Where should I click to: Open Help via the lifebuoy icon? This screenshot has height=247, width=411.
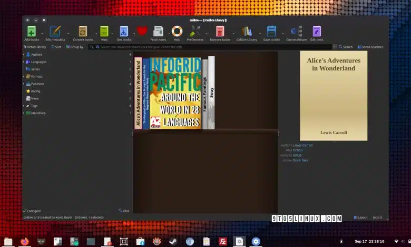[x=177, y=32]
